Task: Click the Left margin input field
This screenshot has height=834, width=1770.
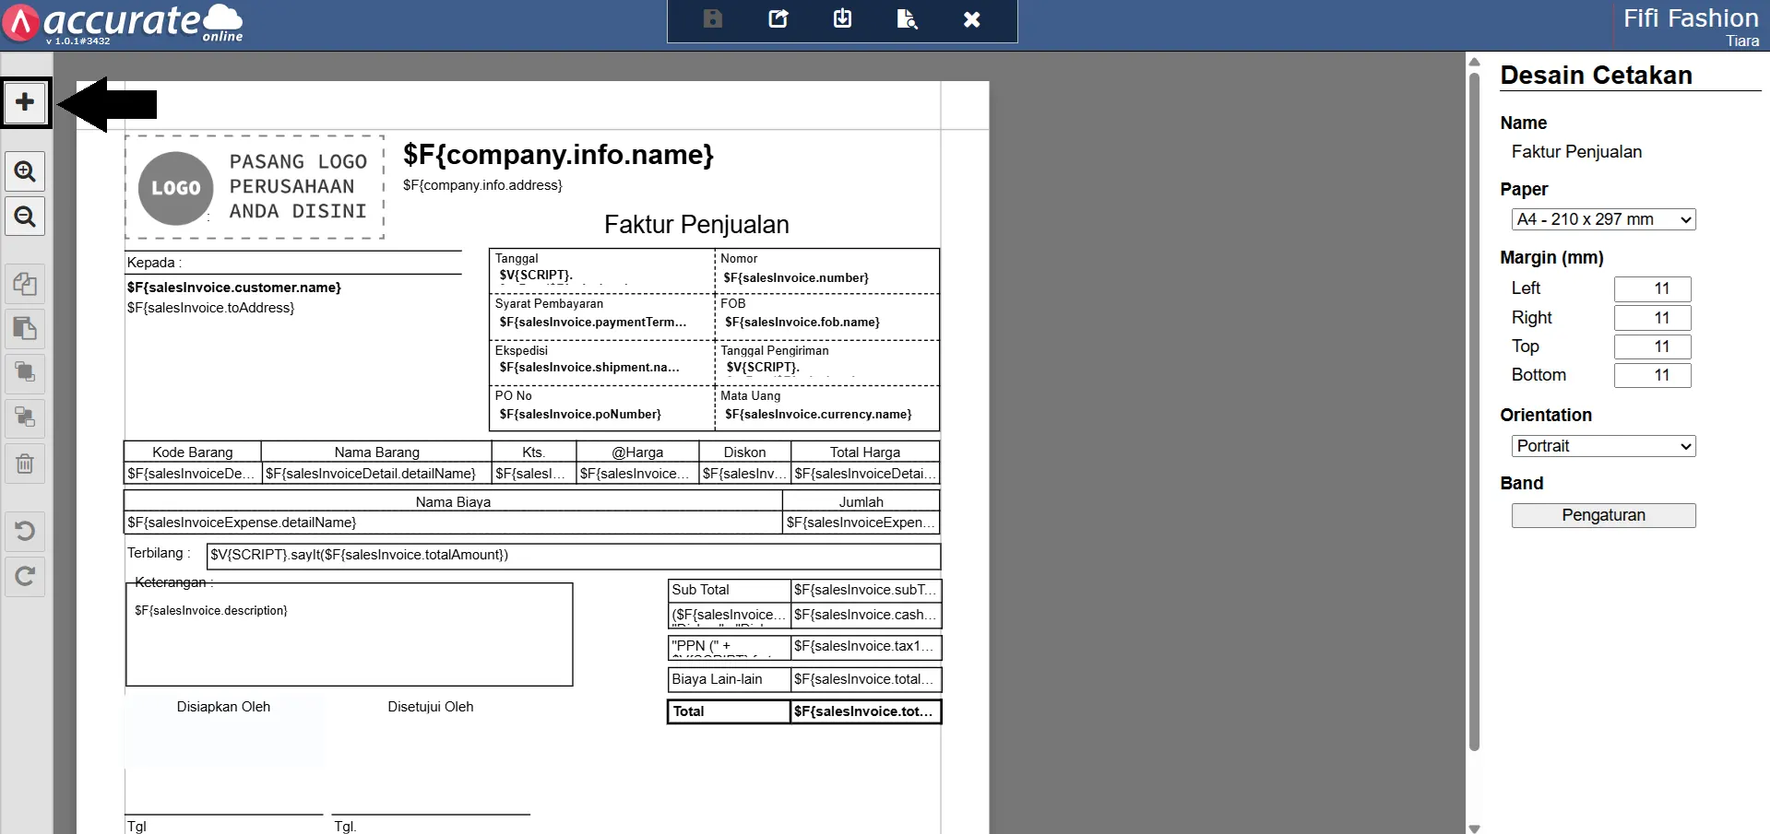Action: click(1652, 288)
